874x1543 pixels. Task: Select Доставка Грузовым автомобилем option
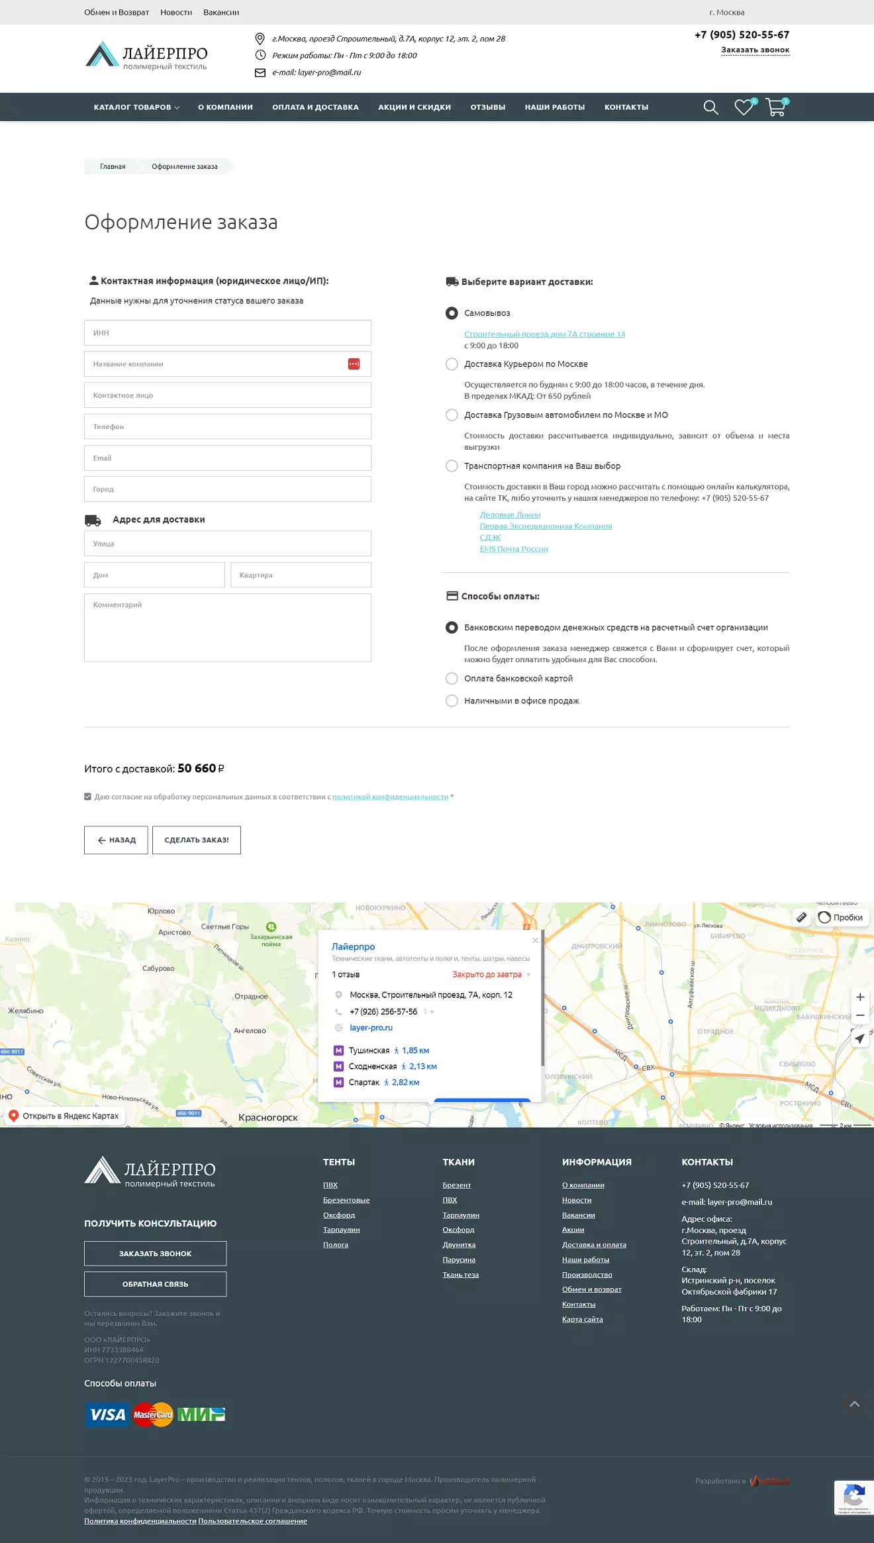click(452, 415)
